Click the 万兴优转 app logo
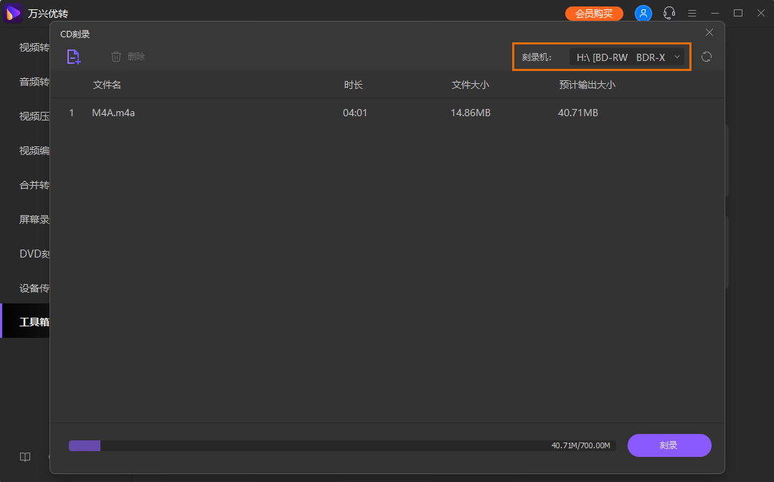This screenshot has width=774, height=482. (x=13, y=14)
